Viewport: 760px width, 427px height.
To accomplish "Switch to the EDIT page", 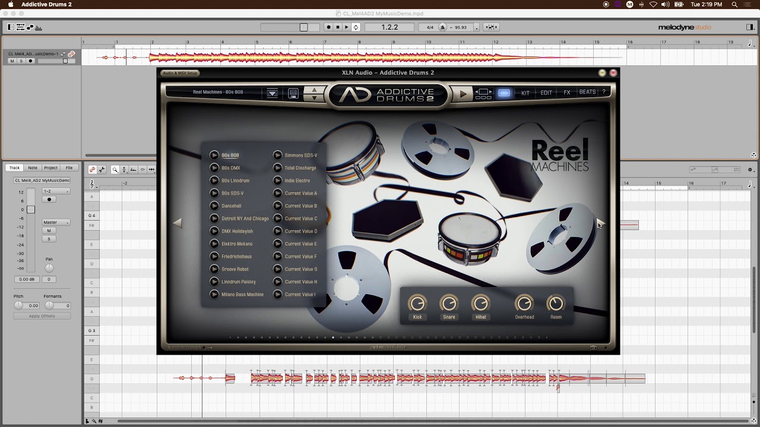I will coord(546,93).
